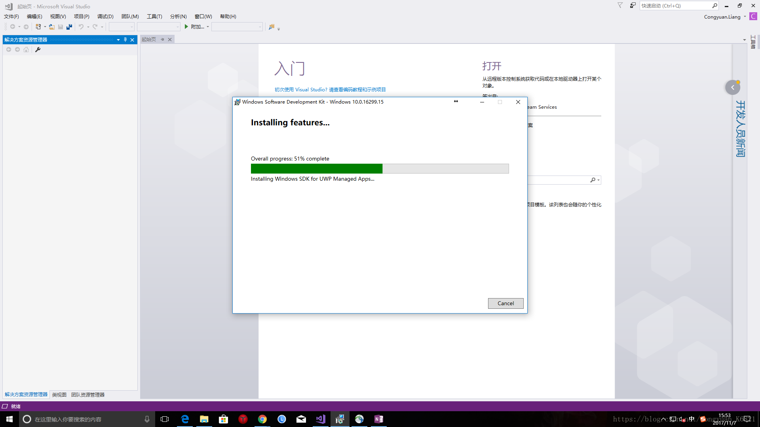The width and height of the screenshot is (760, 427).
Task: Open the 项目(P) menu
Action: (82, 16)
